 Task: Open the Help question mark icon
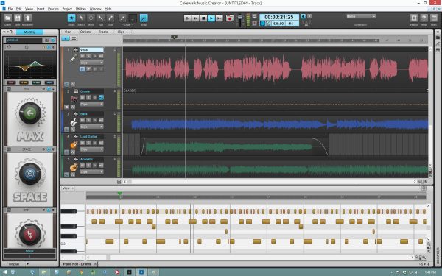[424, 18]
